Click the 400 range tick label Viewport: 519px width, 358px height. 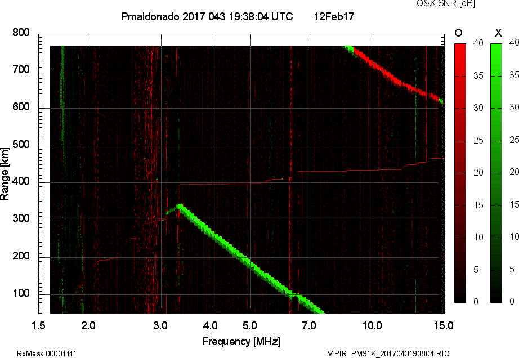[x=21, y=181]
